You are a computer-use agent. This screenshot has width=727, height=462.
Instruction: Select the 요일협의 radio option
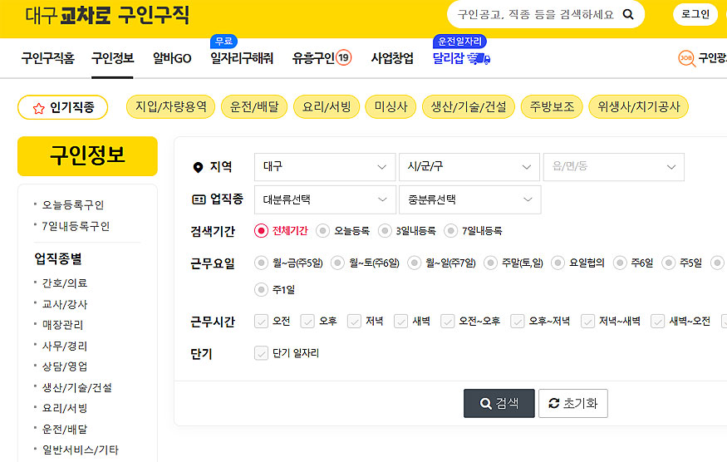(558, 263)
